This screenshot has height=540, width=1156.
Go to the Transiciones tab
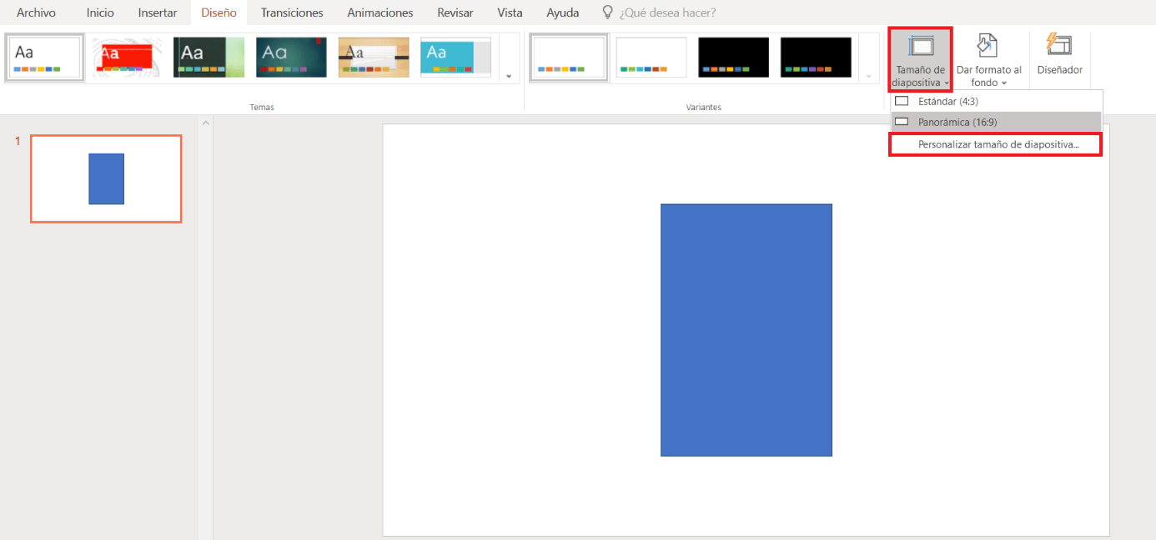(x=292, y=13)
